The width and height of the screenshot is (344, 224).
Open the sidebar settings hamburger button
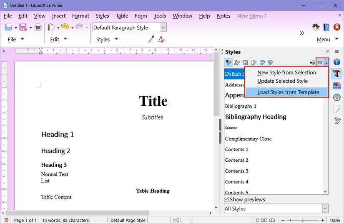(x=337, y=52)
